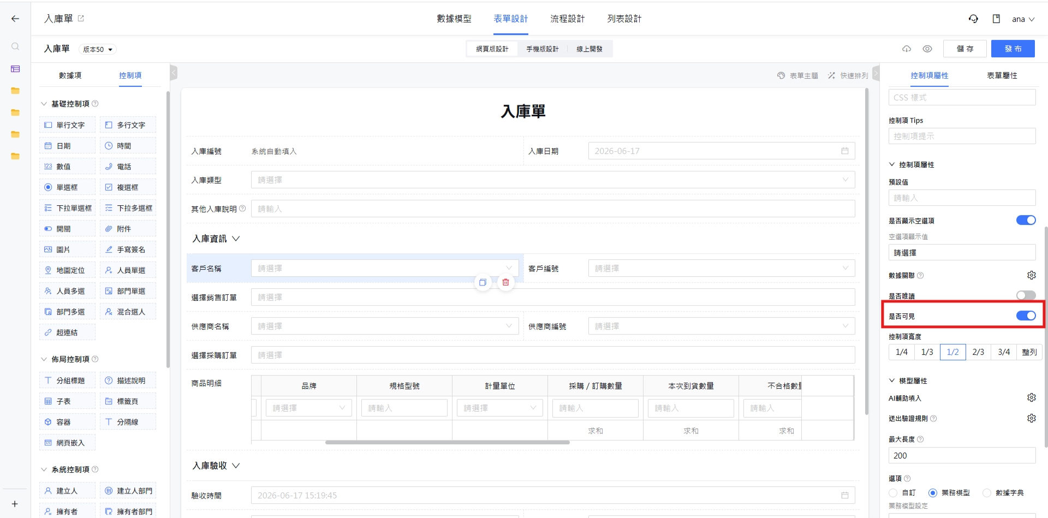Screen dimensions: 1048x518
Task: Select the 自訂 option radio
Action: tap(893, 493)
